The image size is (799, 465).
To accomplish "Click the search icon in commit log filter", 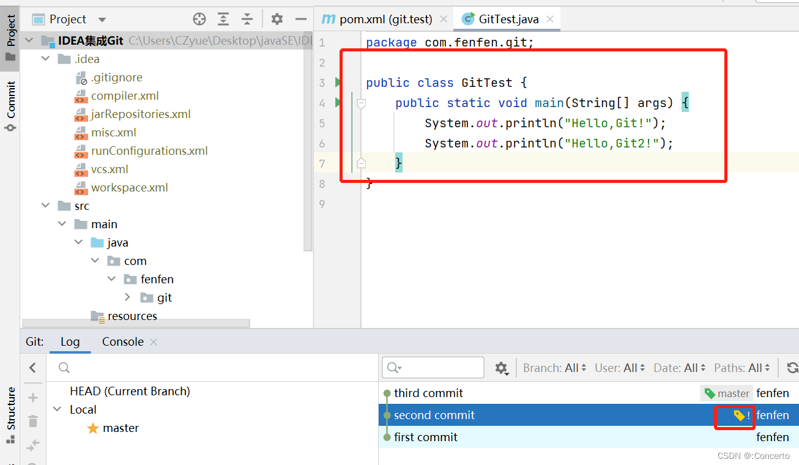I will click(394, 368).
